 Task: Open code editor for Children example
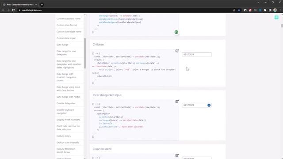177,51
